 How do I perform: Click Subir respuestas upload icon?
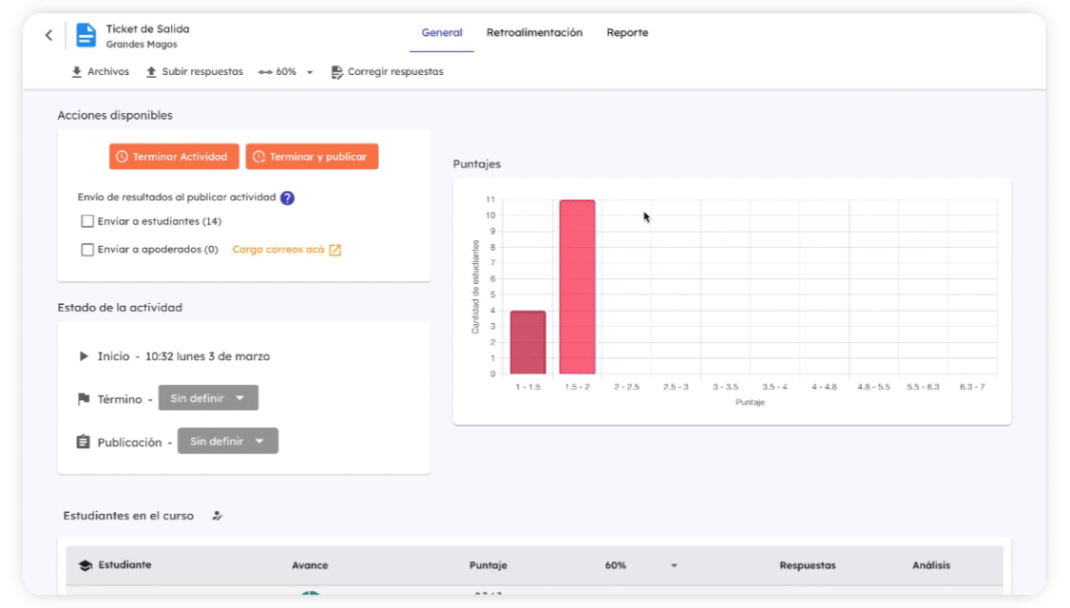tap(151, 72)
